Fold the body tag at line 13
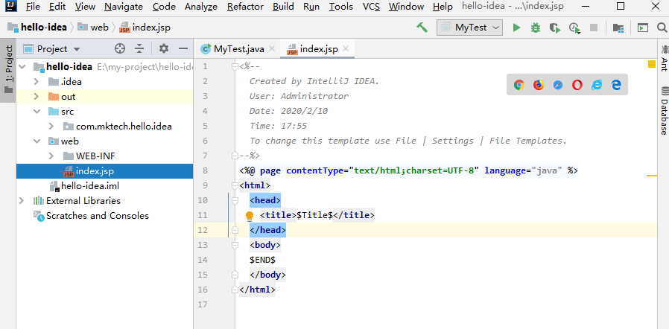 235,246
